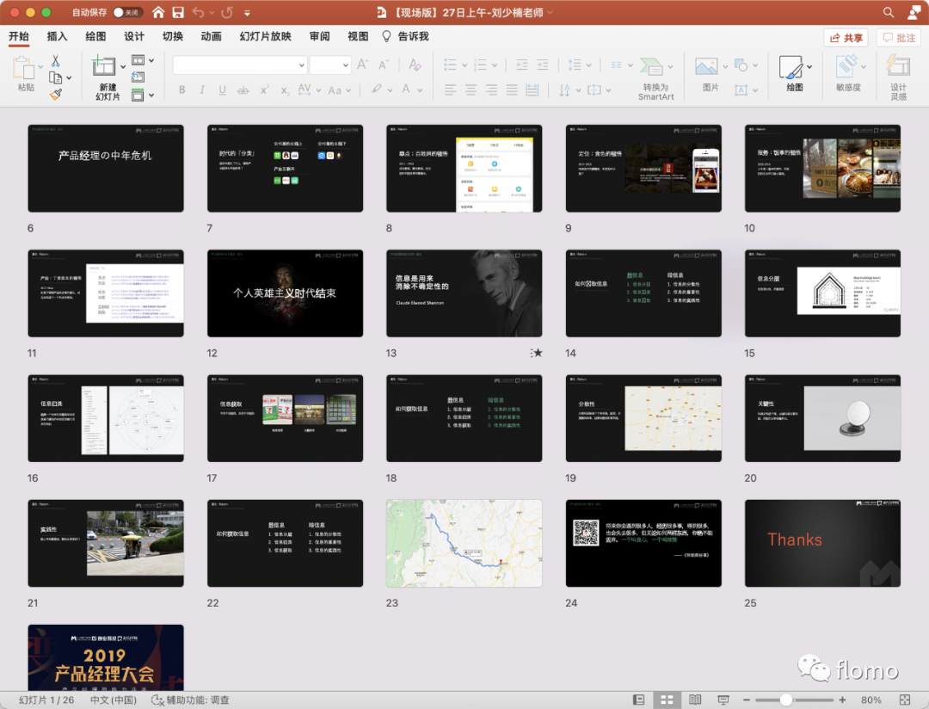Click the 批注 comments button
The height and width of the screenshot is (709, 929).
tap(899, 38)
